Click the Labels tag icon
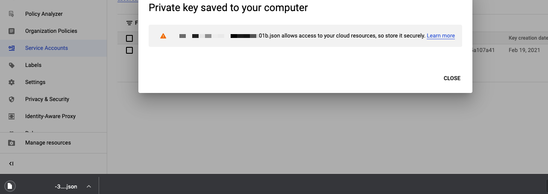This screenshot has width=548, height=194. pyautogui.click(x=12, y=65)
